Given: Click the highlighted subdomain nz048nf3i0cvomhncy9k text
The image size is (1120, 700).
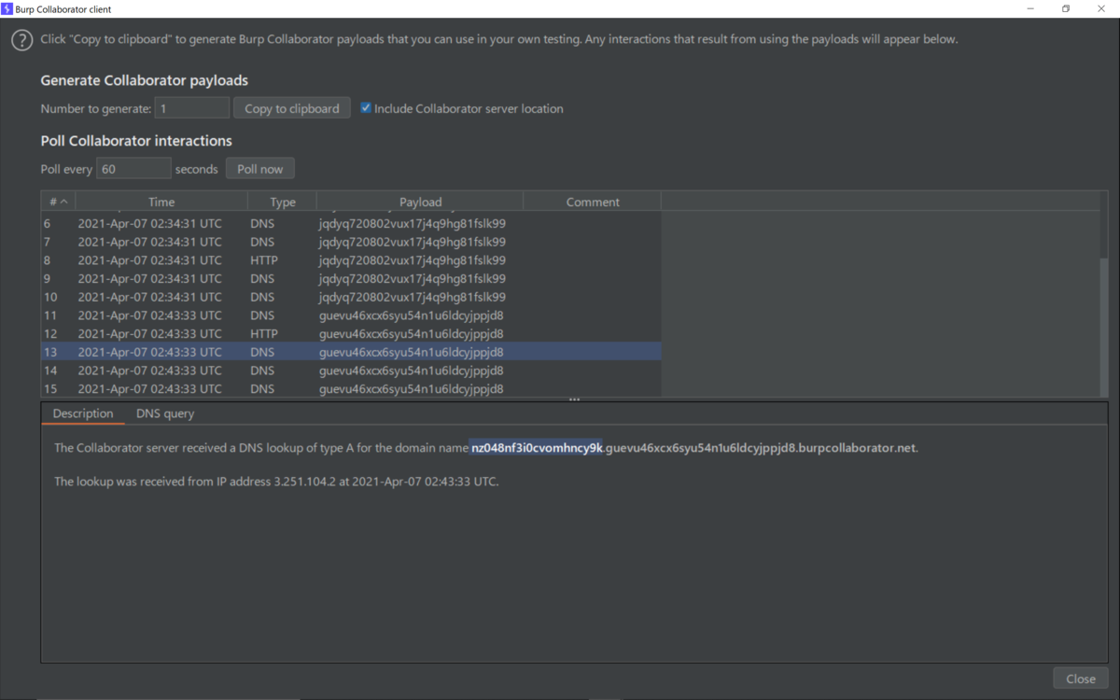Looking at the screenshot, I should tap(537, 448).
